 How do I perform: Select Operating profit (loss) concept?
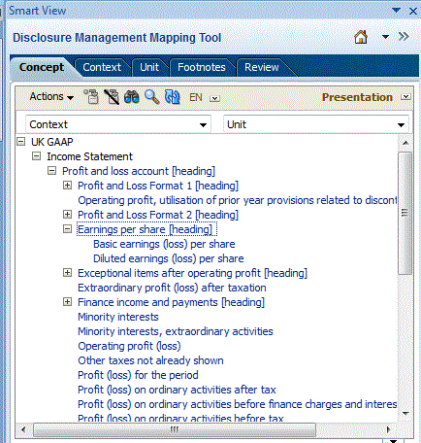click(x=129, y=346)
